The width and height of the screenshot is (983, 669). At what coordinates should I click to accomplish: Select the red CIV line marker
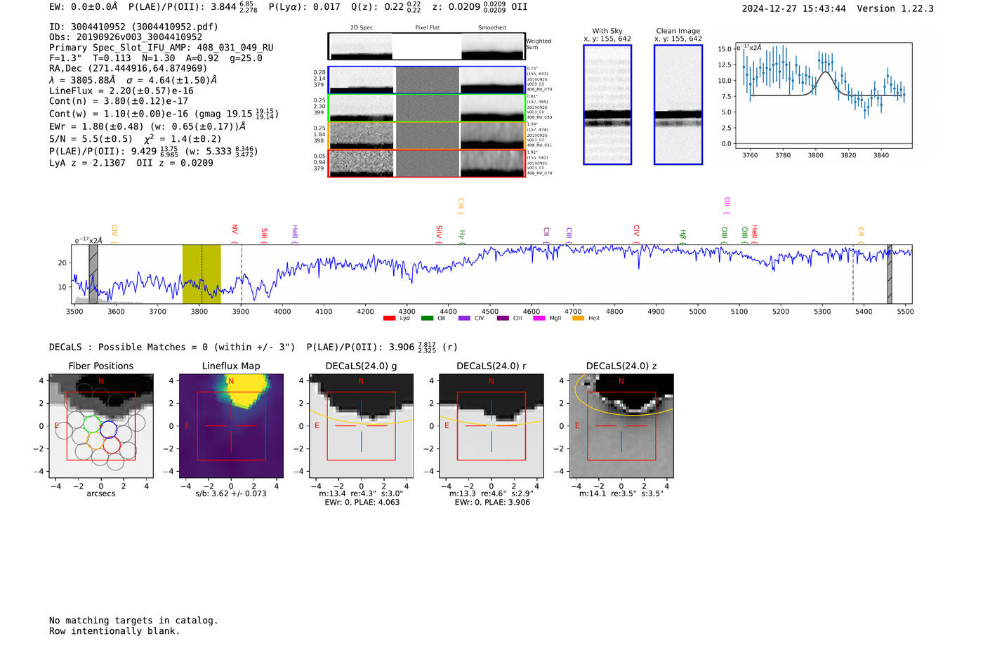pos(637,234)
